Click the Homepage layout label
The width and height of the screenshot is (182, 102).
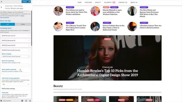tap(6, 28)
